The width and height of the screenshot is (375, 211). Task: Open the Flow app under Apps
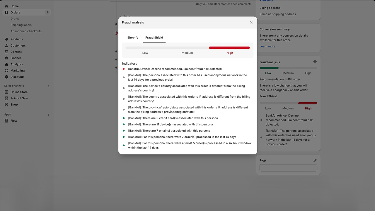(x=13, y=120)
